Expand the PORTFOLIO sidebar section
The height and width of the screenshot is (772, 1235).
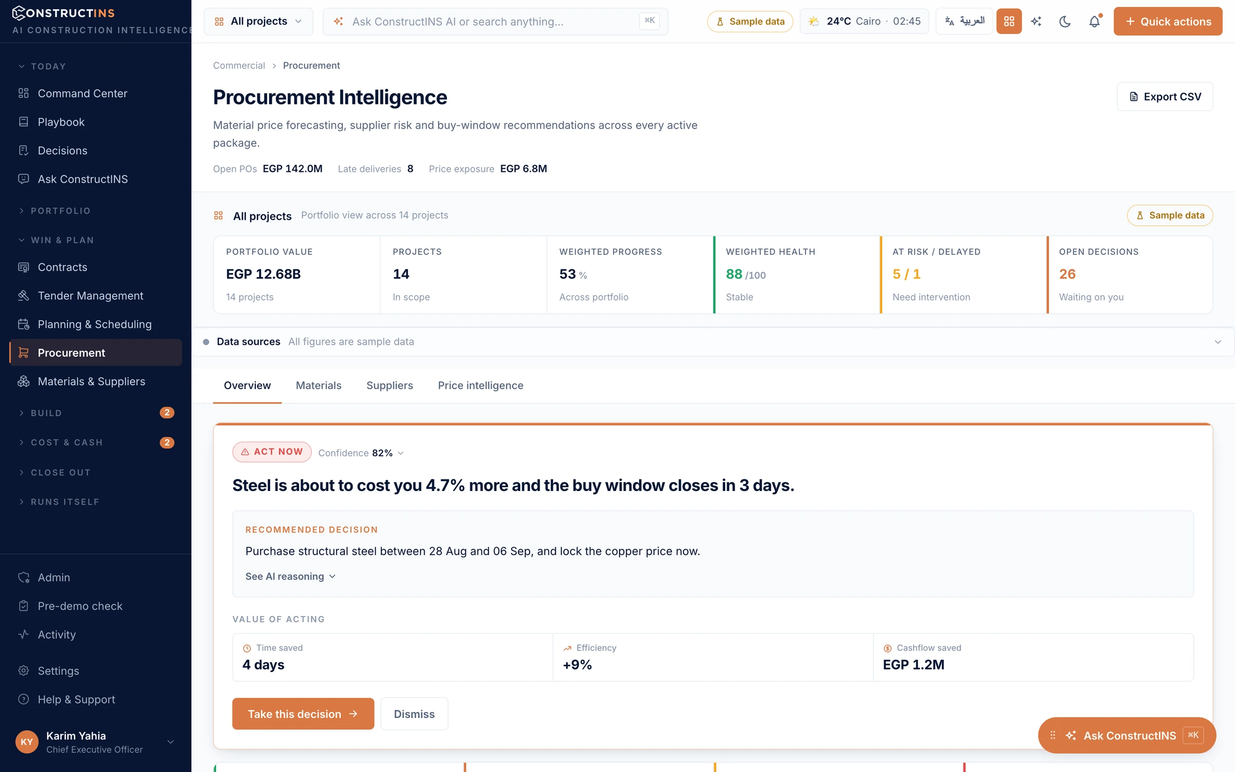pos(56,210)
